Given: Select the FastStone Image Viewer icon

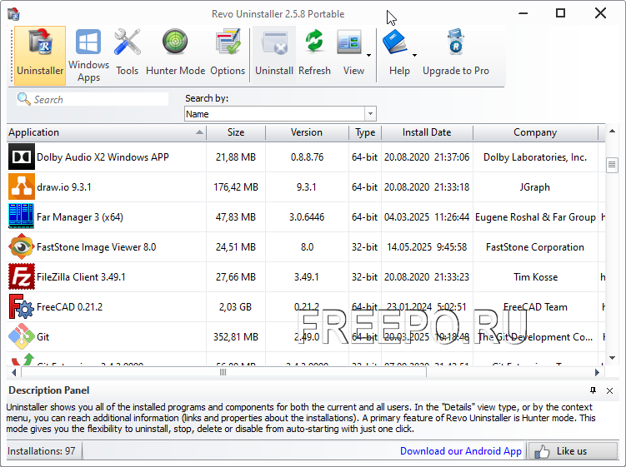Looking at the screenshot, I should click(22, 247).
